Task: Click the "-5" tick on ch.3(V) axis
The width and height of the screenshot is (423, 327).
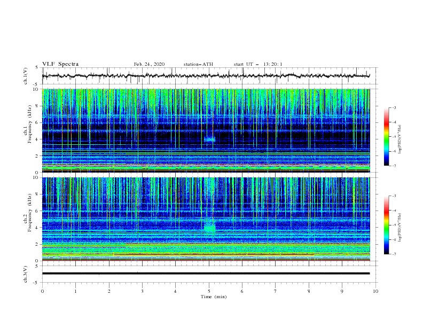Action: click(x=36, y=283)
